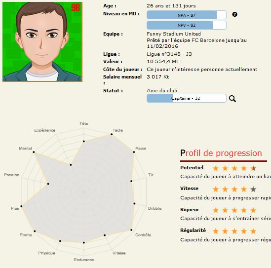271x268 pixels.
Task: Click the NPA - 87 level bar
Action: tap(187, 15)
